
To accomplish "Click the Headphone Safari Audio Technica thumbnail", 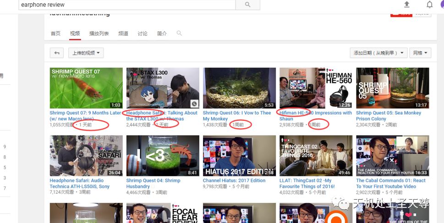I will coord(86,156).
